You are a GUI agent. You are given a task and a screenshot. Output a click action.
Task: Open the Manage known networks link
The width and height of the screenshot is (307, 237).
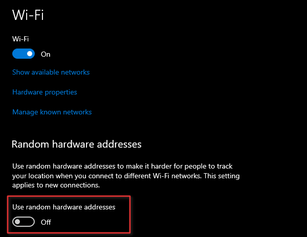52,112
